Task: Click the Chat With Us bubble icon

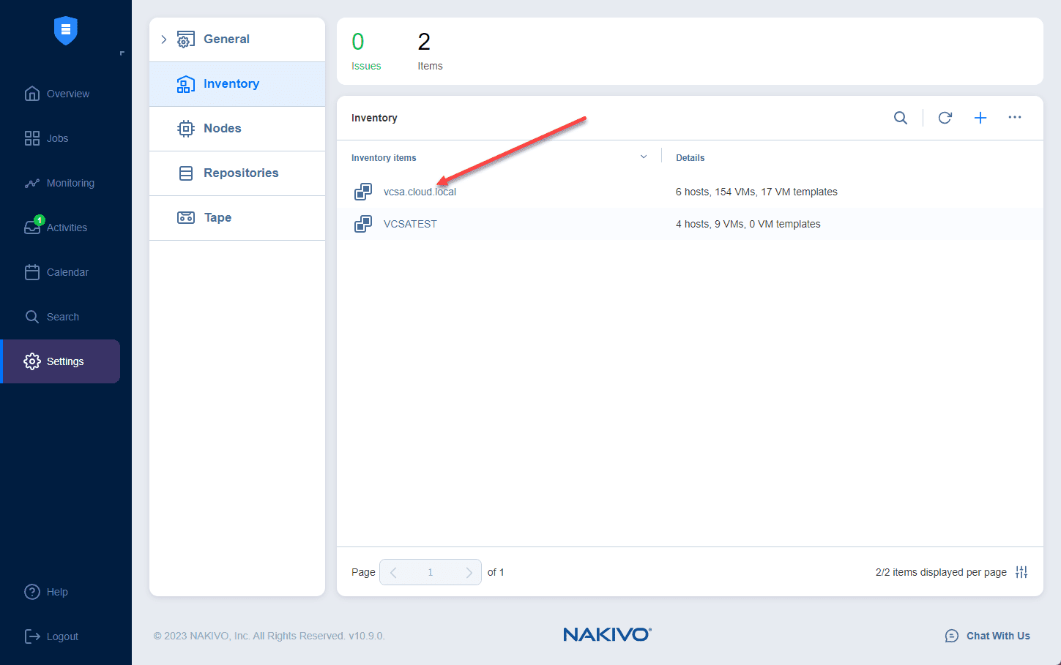Action: [x=952, y=636]
